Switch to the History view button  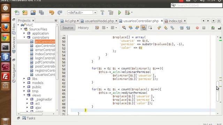pyautogui.click(x=83, y=28)
